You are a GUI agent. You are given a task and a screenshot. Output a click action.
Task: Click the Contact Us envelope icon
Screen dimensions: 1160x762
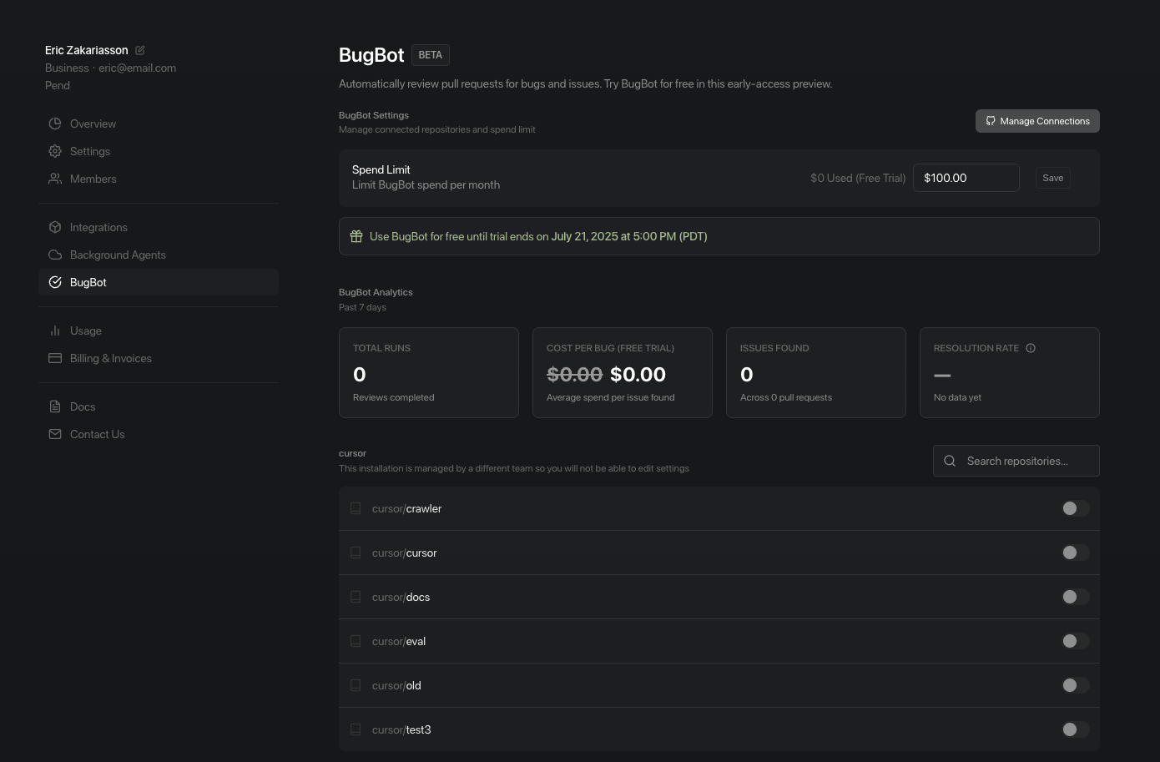click(x=55, y=434)
